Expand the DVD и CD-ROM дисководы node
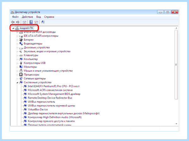The image size is (189, 141). click(17, 32)
